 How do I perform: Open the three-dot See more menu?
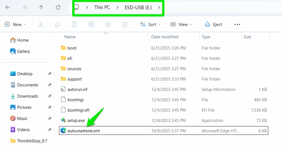[237, 24]
